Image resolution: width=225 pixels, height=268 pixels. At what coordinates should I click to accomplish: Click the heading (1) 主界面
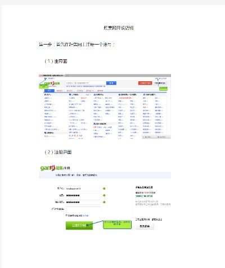pyautogui.click(x=56, y=61)
